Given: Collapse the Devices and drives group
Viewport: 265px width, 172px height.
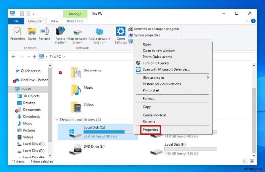Looking at the screenshot, I should click(x=57, y=120).
